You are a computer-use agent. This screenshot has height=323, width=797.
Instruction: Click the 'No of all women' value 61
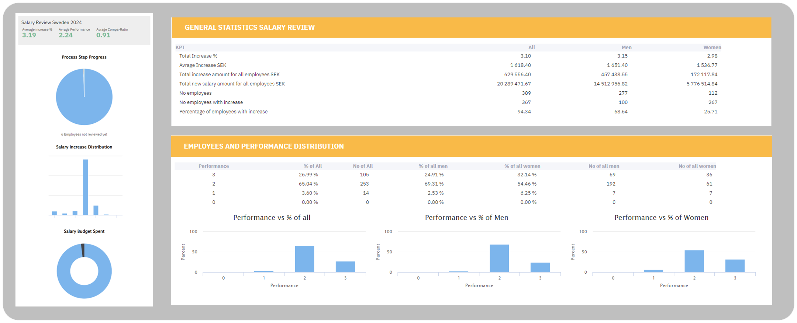click(709, 184)
